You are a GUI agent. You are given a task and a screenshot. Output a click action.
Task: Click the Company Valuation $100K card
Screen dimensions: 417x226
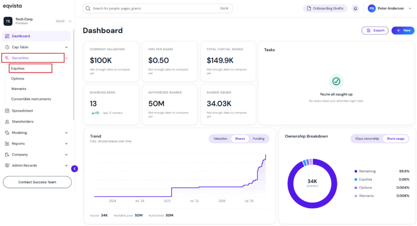(112, 61)
